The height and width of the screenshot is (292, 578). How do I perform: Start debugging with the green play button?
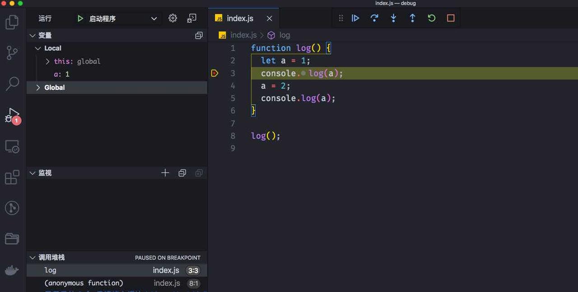pos(80,19)
